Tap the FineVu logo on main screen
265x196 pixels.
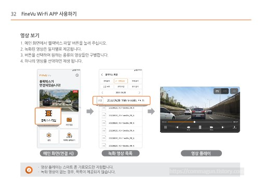click(45, 75)
